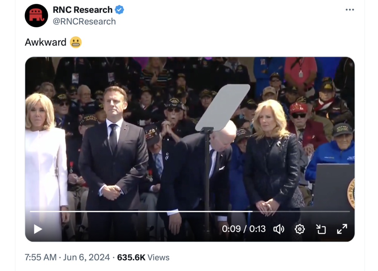This screenshot has width=378, height=271.
Task: Expand the video to fullscreen
Action: (342, 229)
